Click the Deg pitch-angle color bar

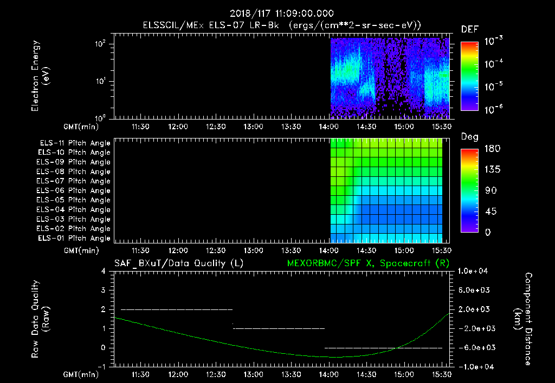click(x=470, y=190)
